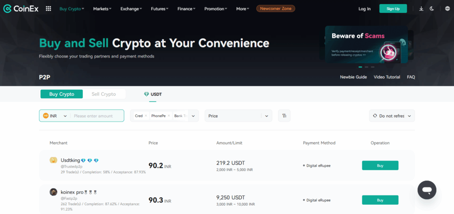Image resolution: width=454 pixels, height=214 pixels.
Task: Open the Price sort dropdown
Action: click(238, 116)
